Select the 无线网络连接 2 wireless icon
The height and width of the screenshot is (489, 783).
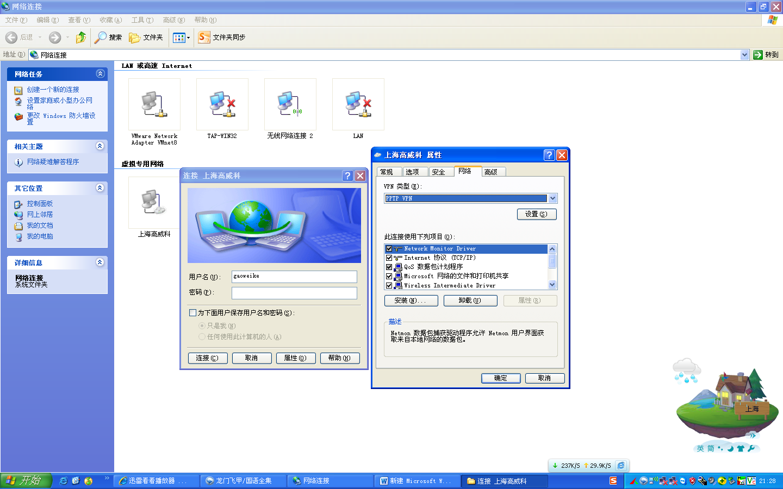point(290,104)
